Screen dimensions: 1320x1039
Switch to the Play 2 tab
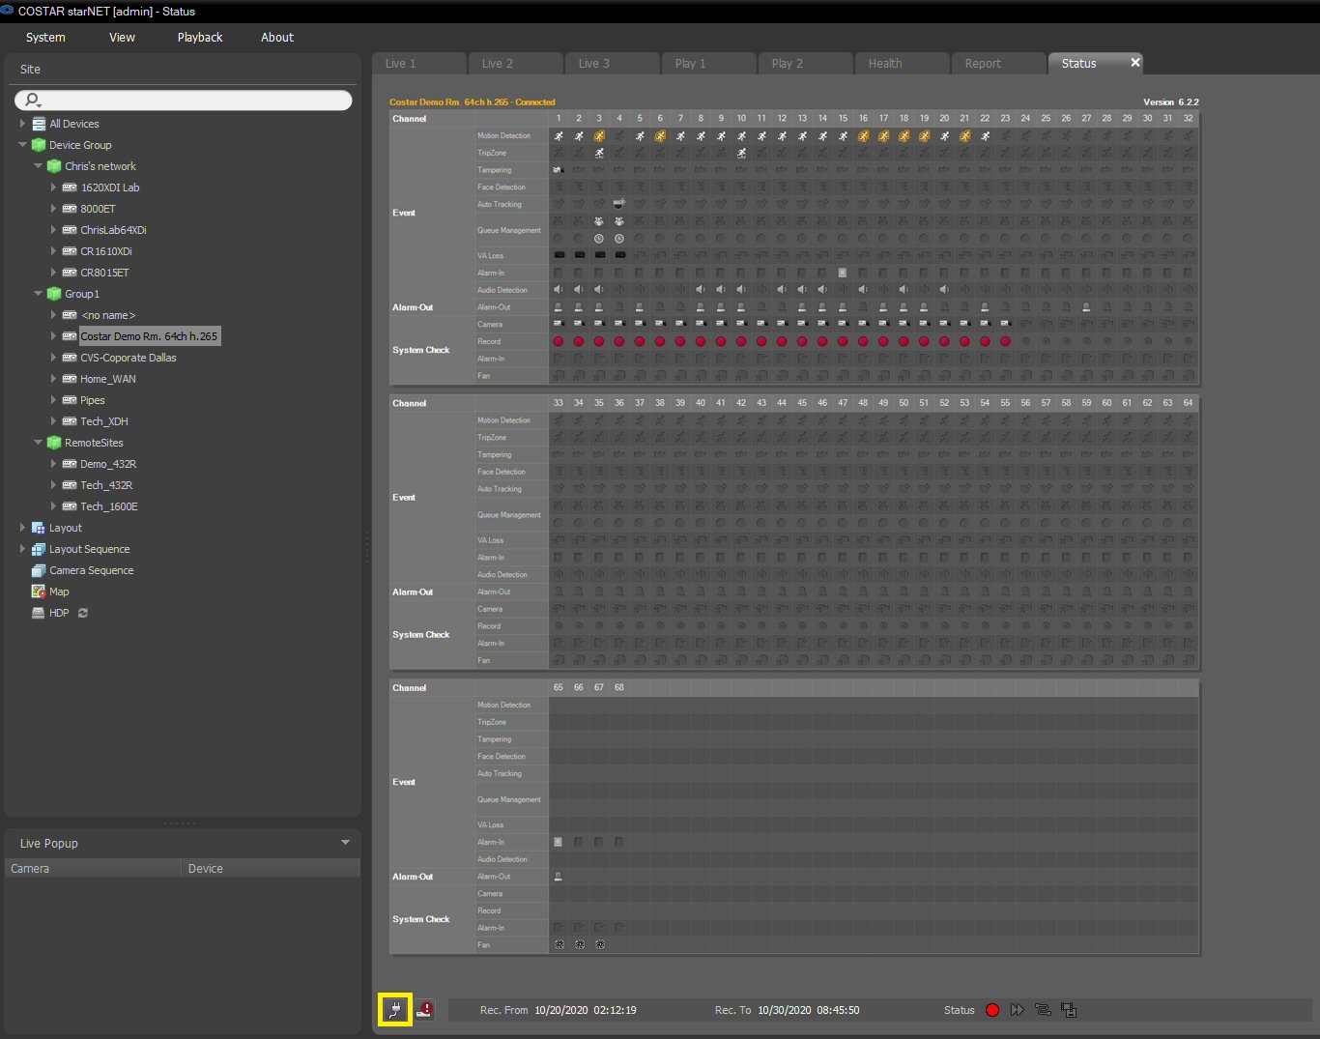806,63
